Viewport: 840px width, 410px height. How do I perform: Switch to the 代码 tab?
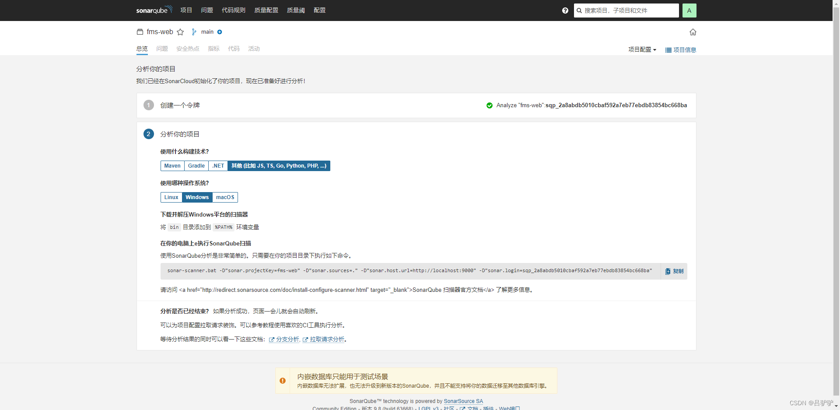(x=234, y=49)
